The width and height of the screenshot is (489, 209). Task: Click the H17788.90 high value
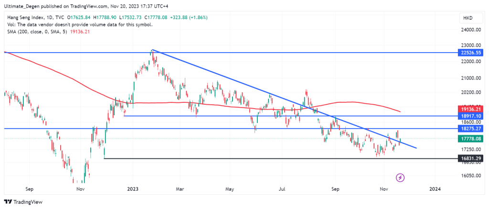(105, 18)
